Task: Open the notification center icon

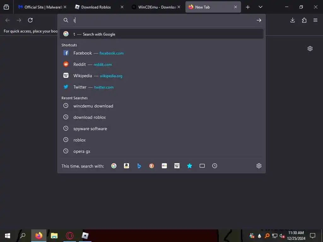Action: pyautogui.click(x=313, y=236)
